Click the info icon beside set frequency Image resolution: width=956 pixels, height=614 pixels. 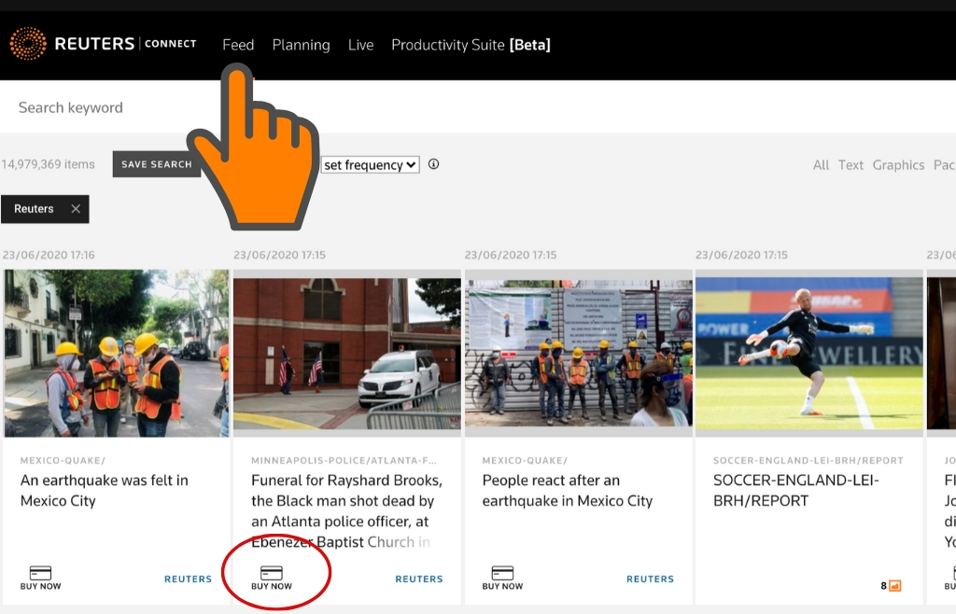point(433,164)
